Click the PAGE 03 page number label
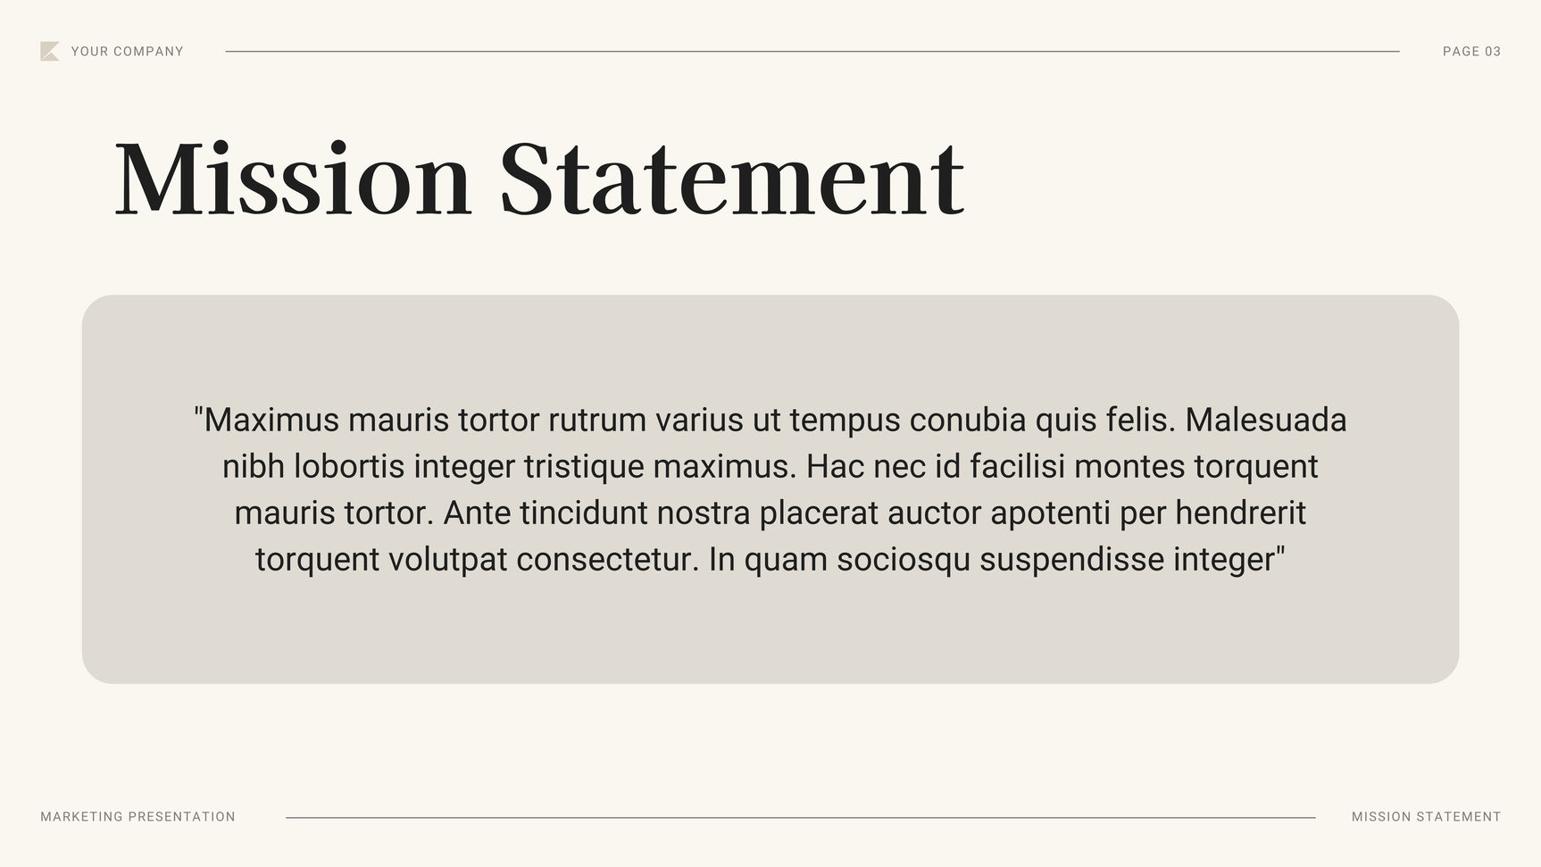1541x867 pixels. [x=1471, y=52]
